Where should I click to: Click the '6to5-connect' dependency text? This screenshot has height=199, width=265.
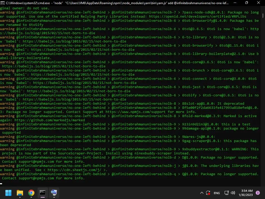(x=195, y=79)
